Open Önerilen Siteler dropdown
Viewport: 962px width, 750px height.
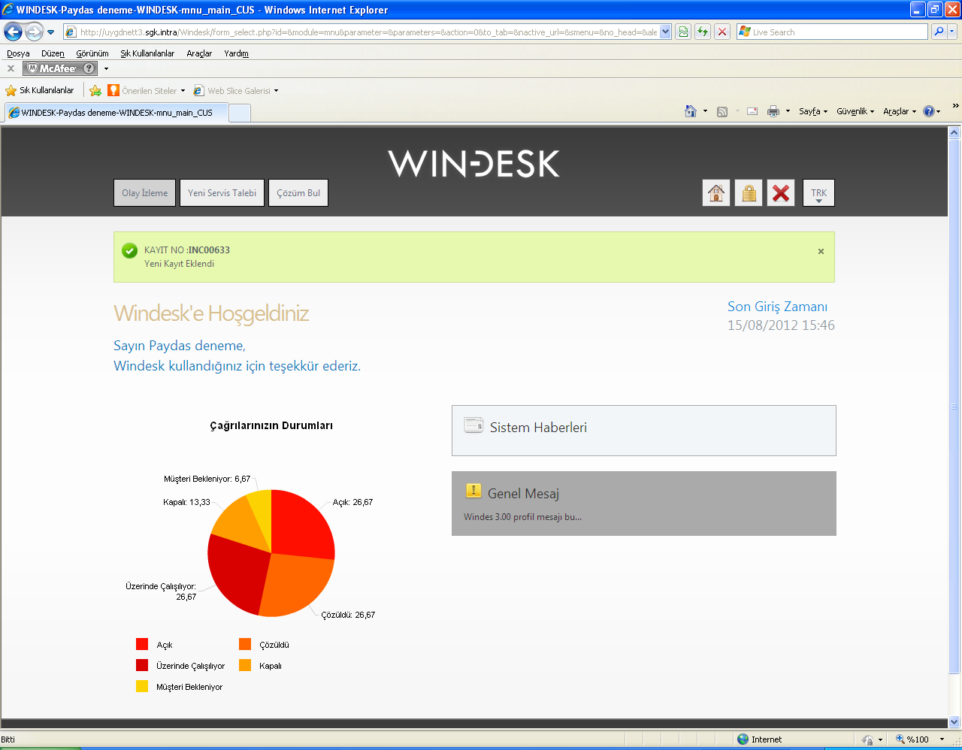[x=147, y=90]
